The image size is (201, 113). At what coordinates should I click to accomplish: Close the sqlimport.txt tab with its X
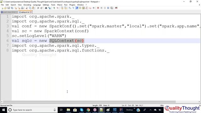[31, 12]
